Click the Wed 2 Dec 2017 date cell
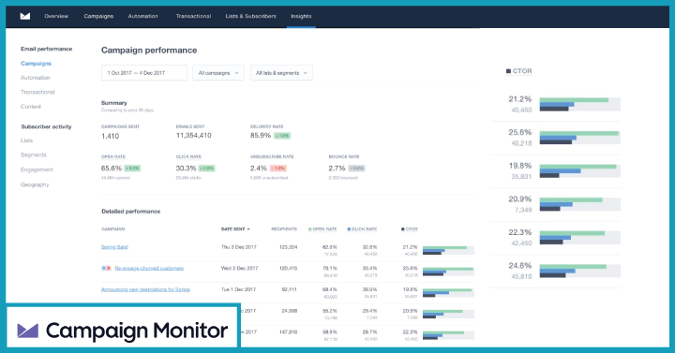 239,269
